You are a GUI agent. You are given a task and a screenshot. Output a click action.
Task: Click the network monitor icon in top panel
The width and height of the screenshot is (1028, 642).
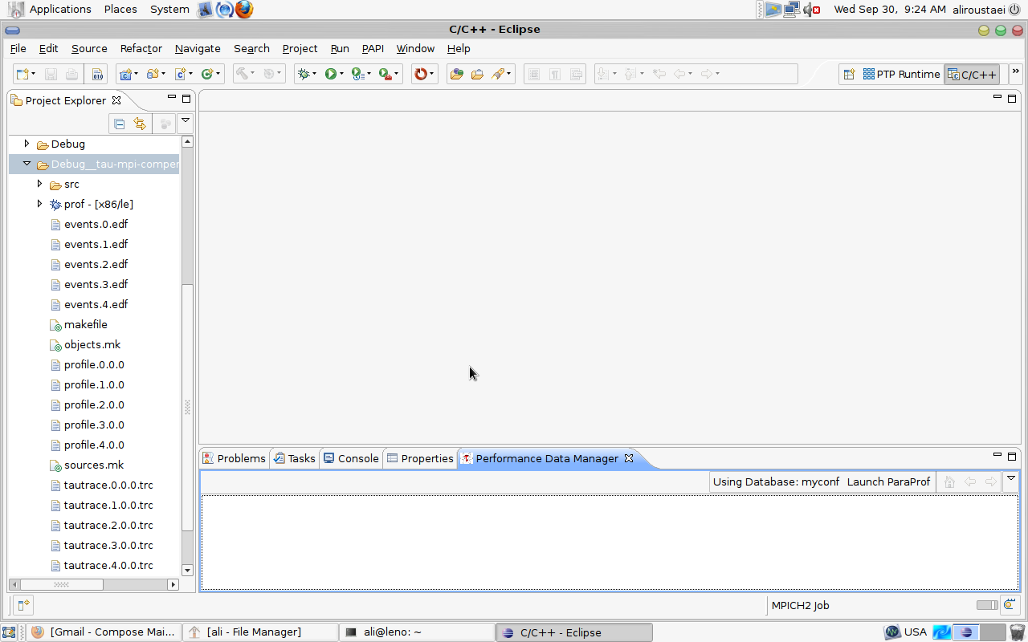click(x=791, y=10)
